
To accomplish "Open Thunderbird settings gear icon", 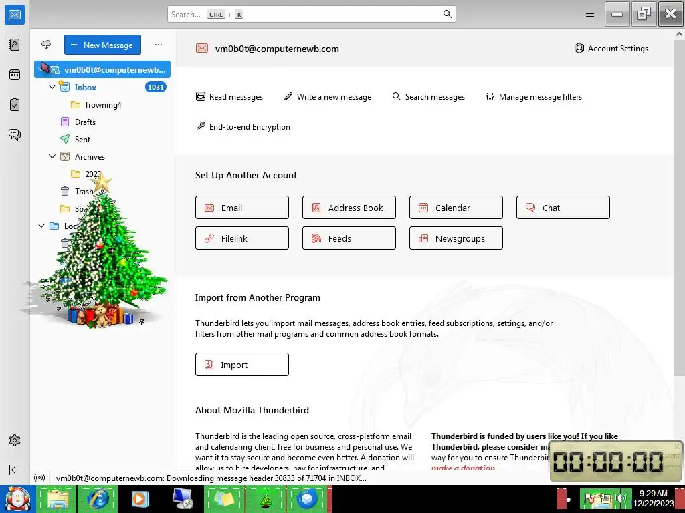I will point(15,440).
